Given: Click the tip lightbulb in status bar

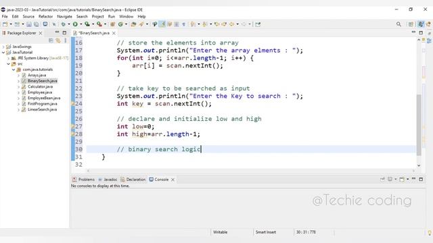Looking at the screenshot, I should click(430, 233).
